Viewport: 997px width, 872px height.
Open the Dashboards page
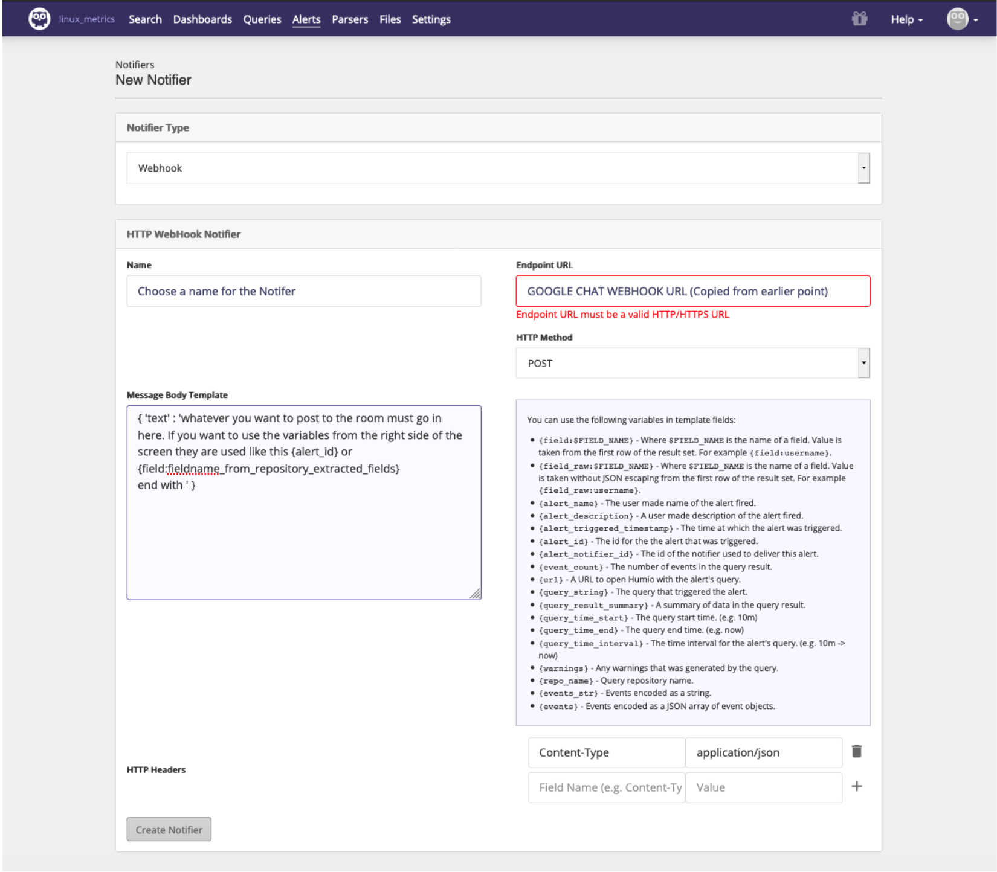pos(202,19)
